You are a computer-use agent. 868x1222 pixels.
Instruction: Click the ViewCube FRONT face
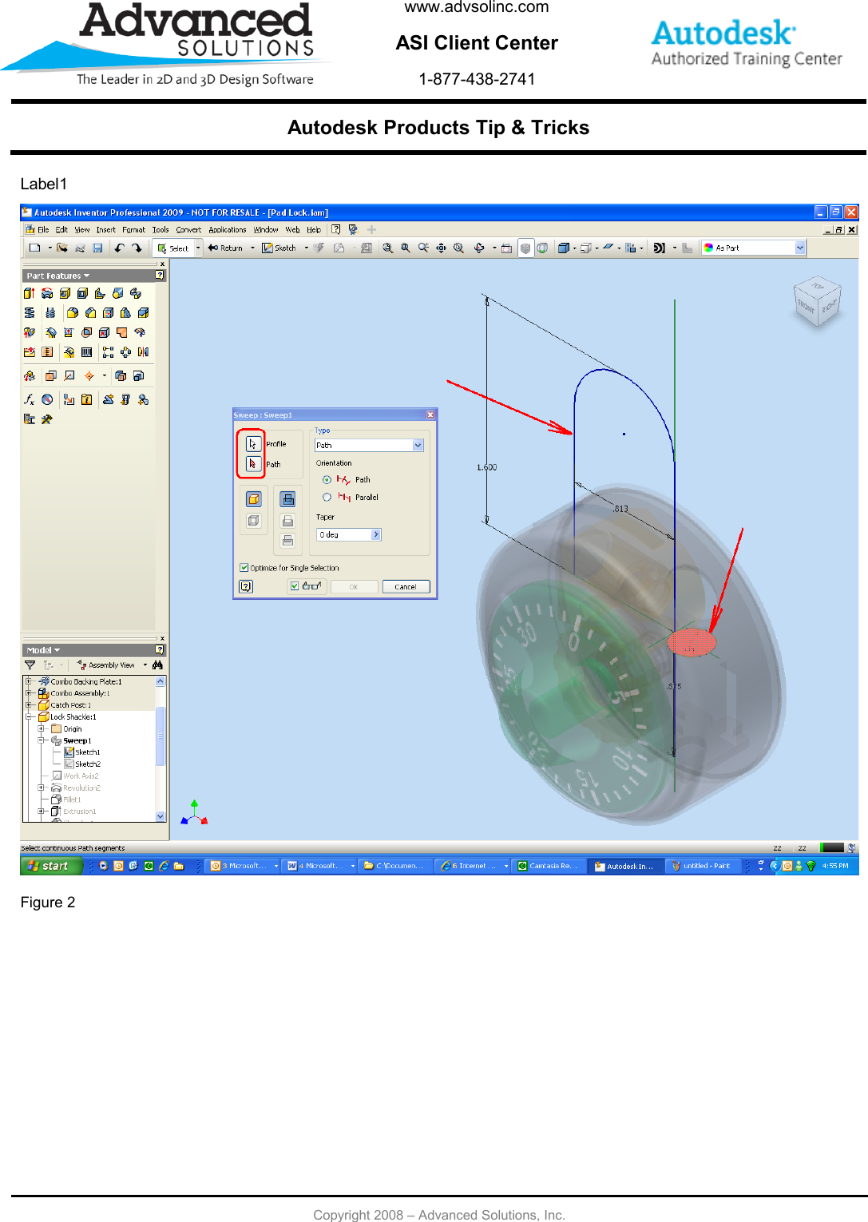(x=805, y=307)
